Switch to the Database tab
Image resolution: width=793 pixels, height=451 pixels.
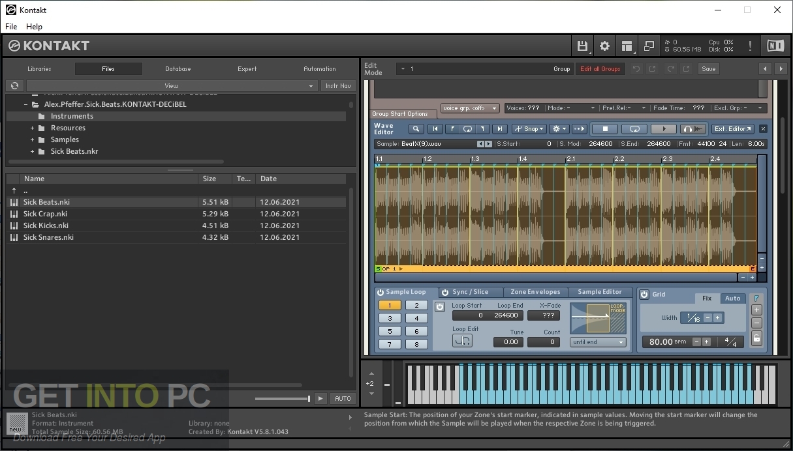click(x=178, y=68)
